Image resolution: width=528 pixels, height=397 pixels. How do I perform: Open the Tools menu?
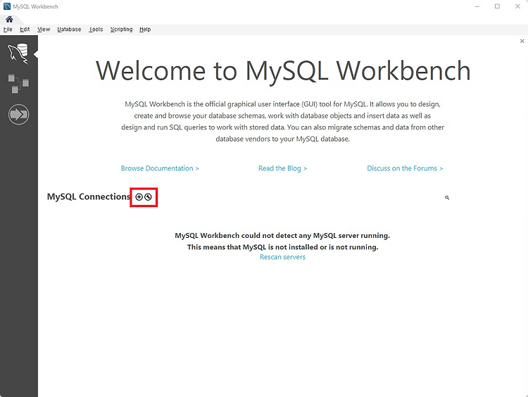(96, 30)
